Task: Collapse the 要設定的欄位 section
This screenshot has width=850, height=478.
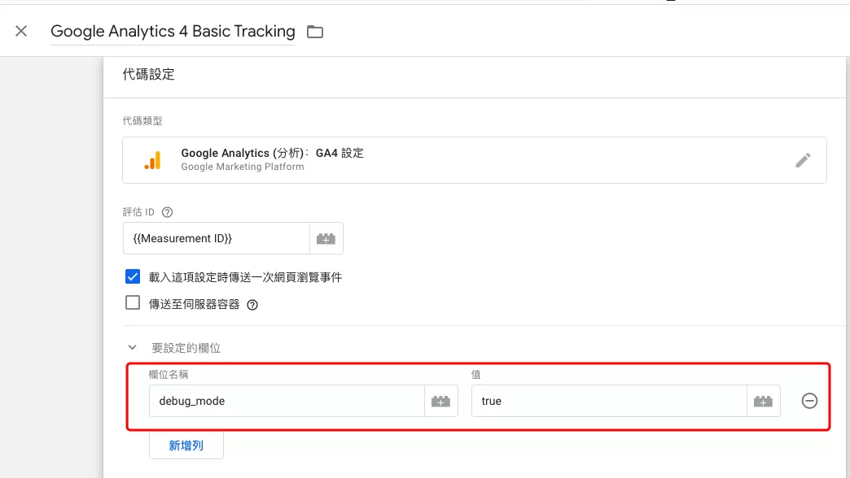Action: pos(132,348)
